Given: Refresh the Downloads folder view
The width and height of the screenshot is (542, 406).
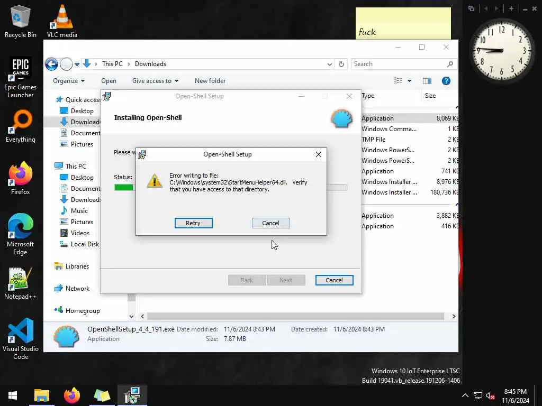Looking at the screenshot, I should point(341,64).
